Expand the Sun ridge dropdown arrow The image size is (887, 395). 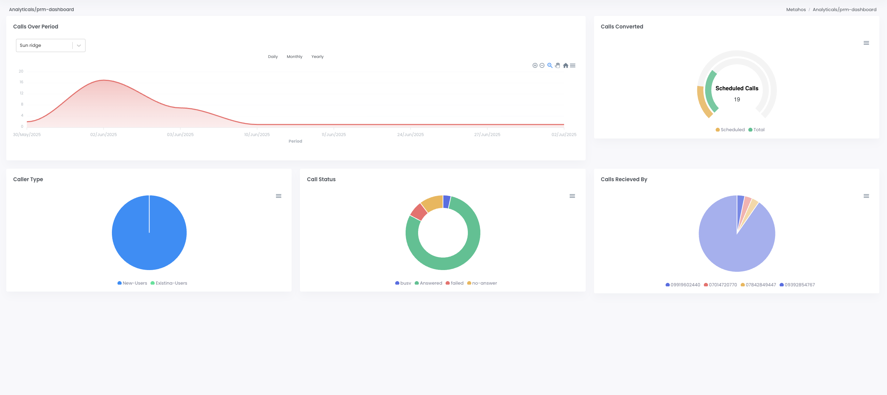pos(79,45)
